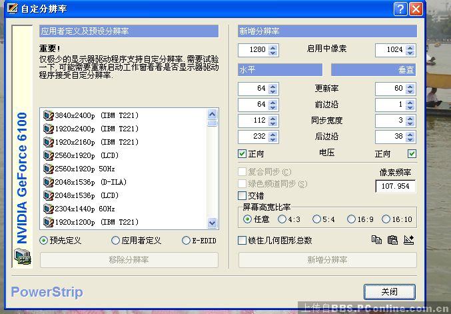
Task: Click the copy timing parameters icon
Action: pyautogui.click(x=376, y=240)
